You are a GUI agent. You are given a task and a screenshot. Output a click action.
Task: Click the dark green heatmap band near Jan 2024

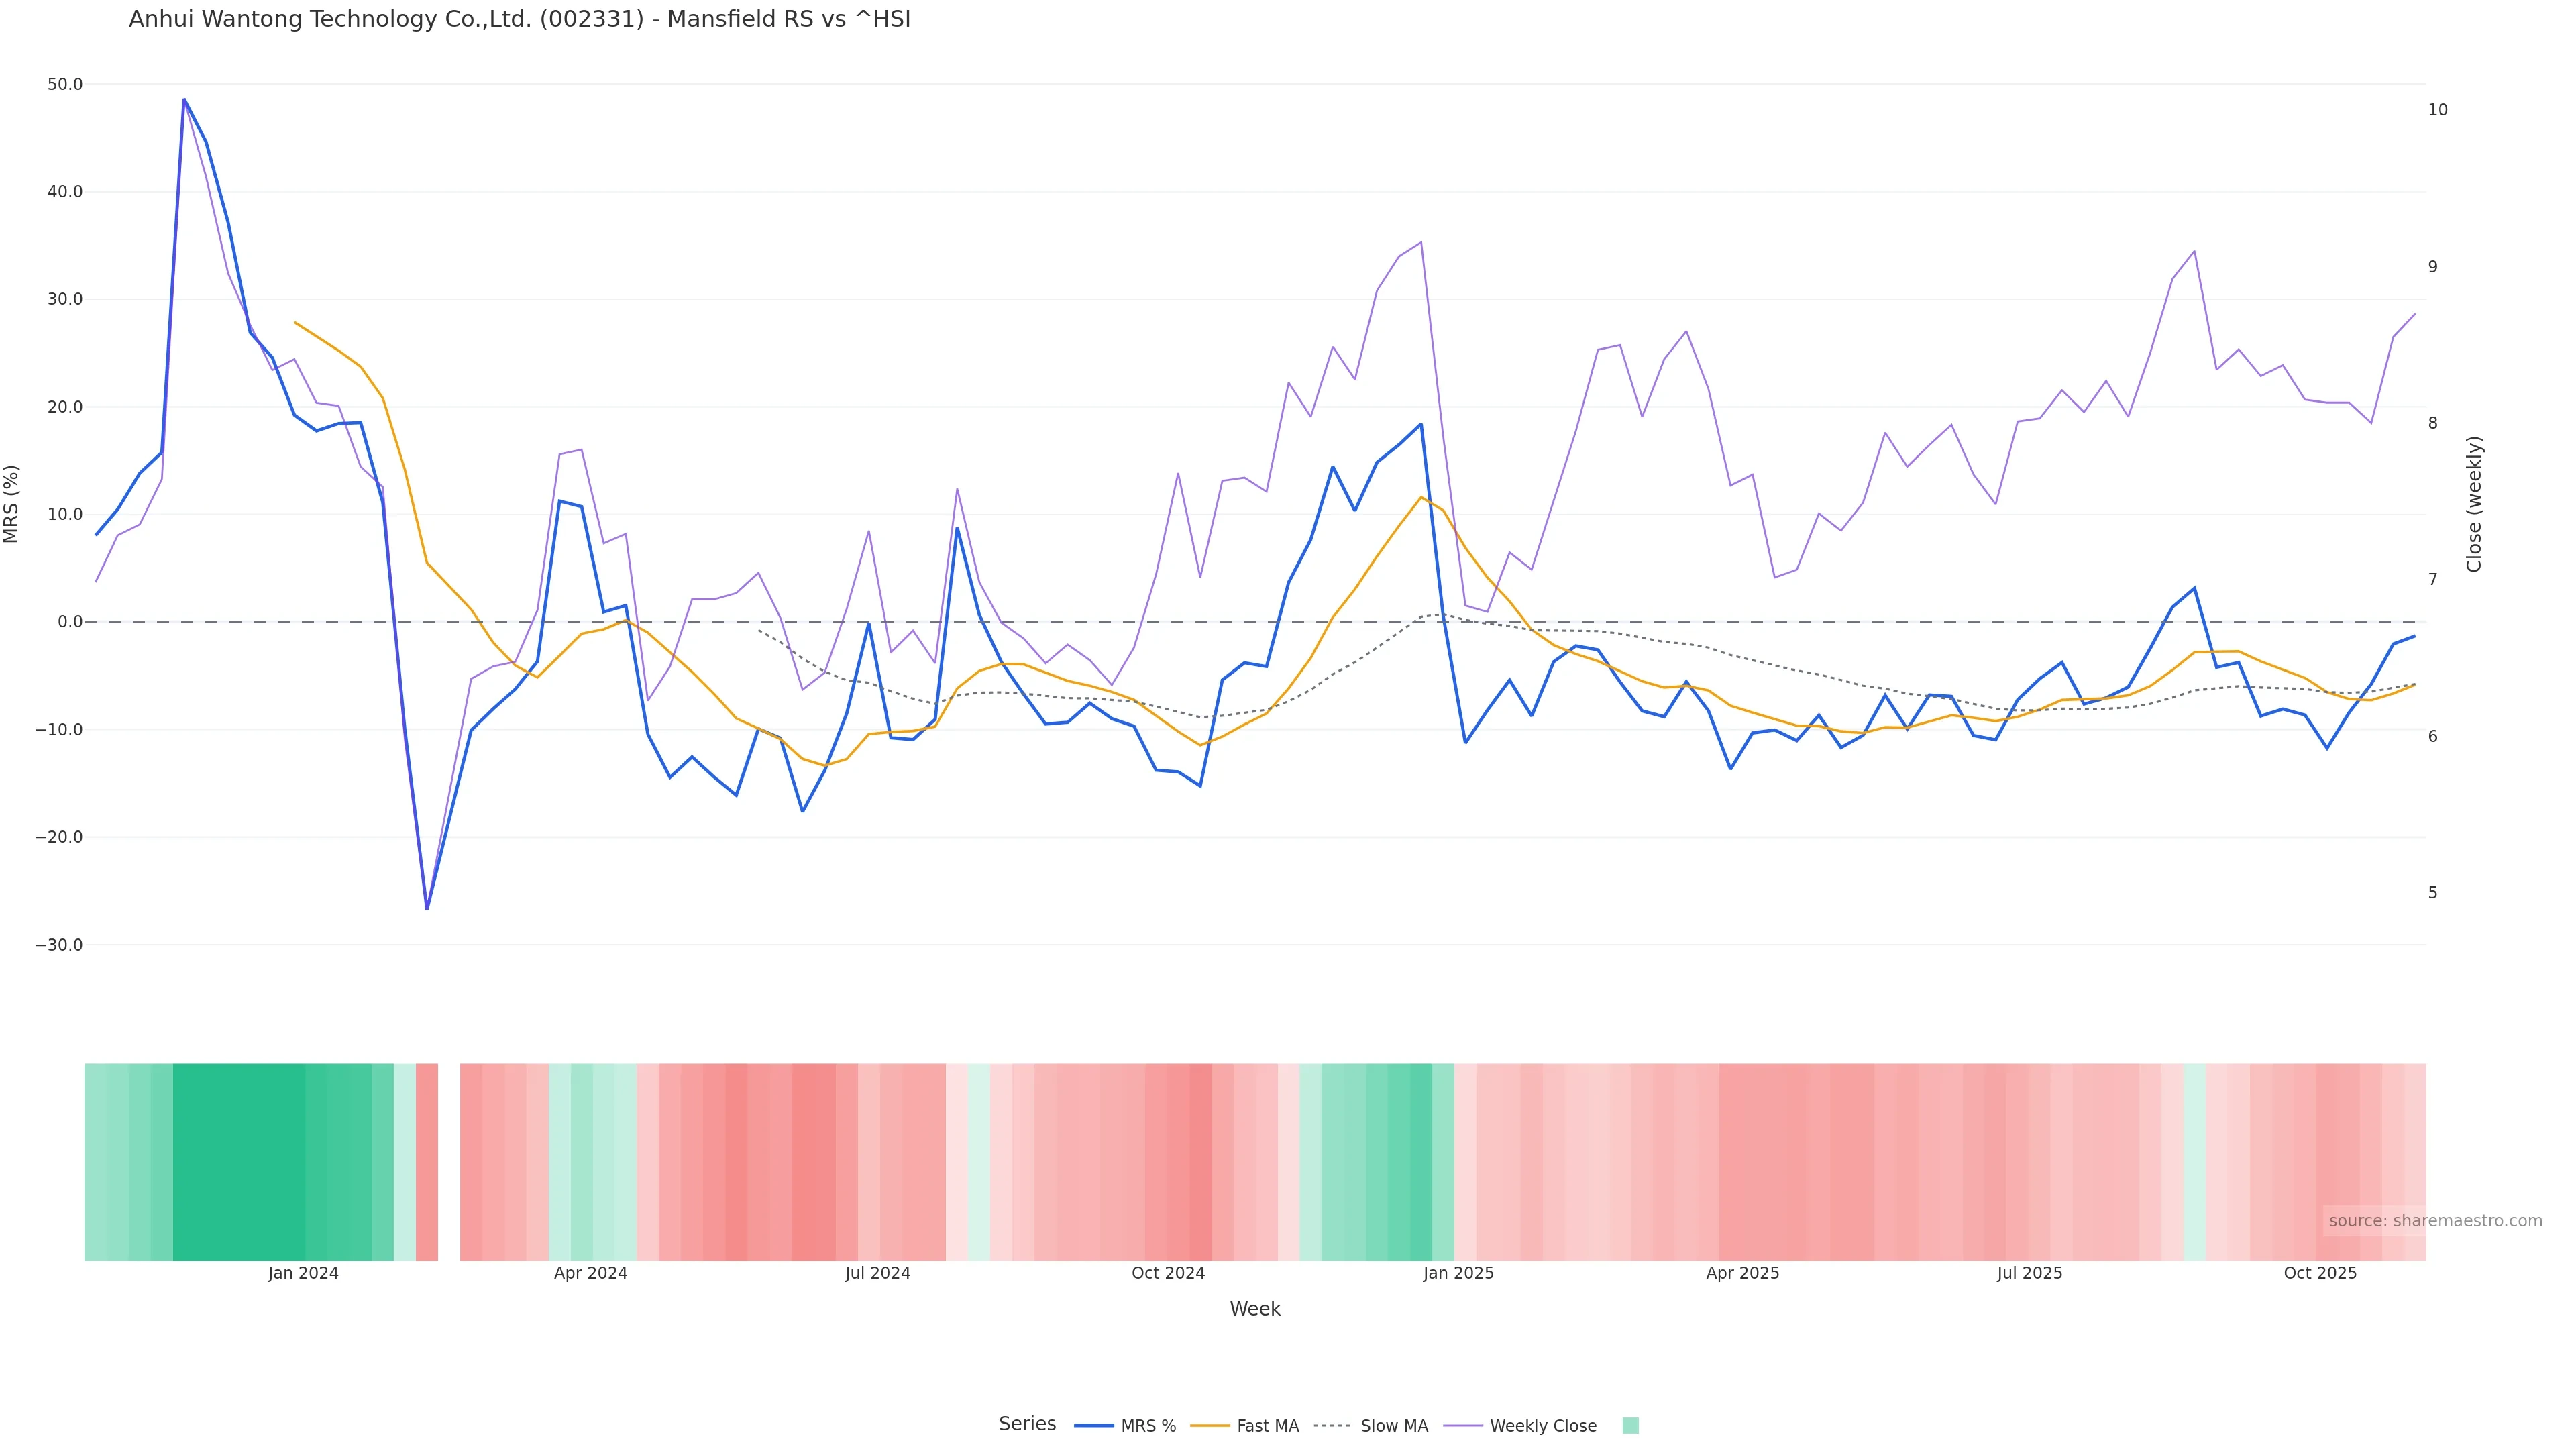(x=240, y=1162)
